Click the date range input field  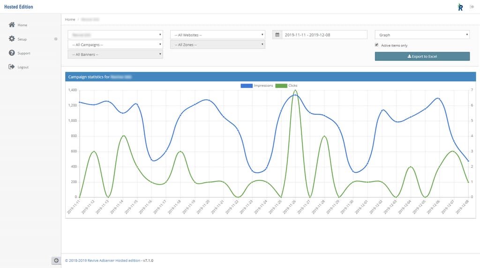(324, 35)
